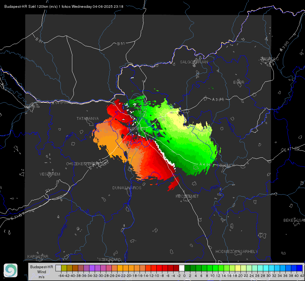Image resolution: width=305 pixels, height=281 pixels.
Task: Click the blue-green swirl logo icon
Action: coord(11,270)
